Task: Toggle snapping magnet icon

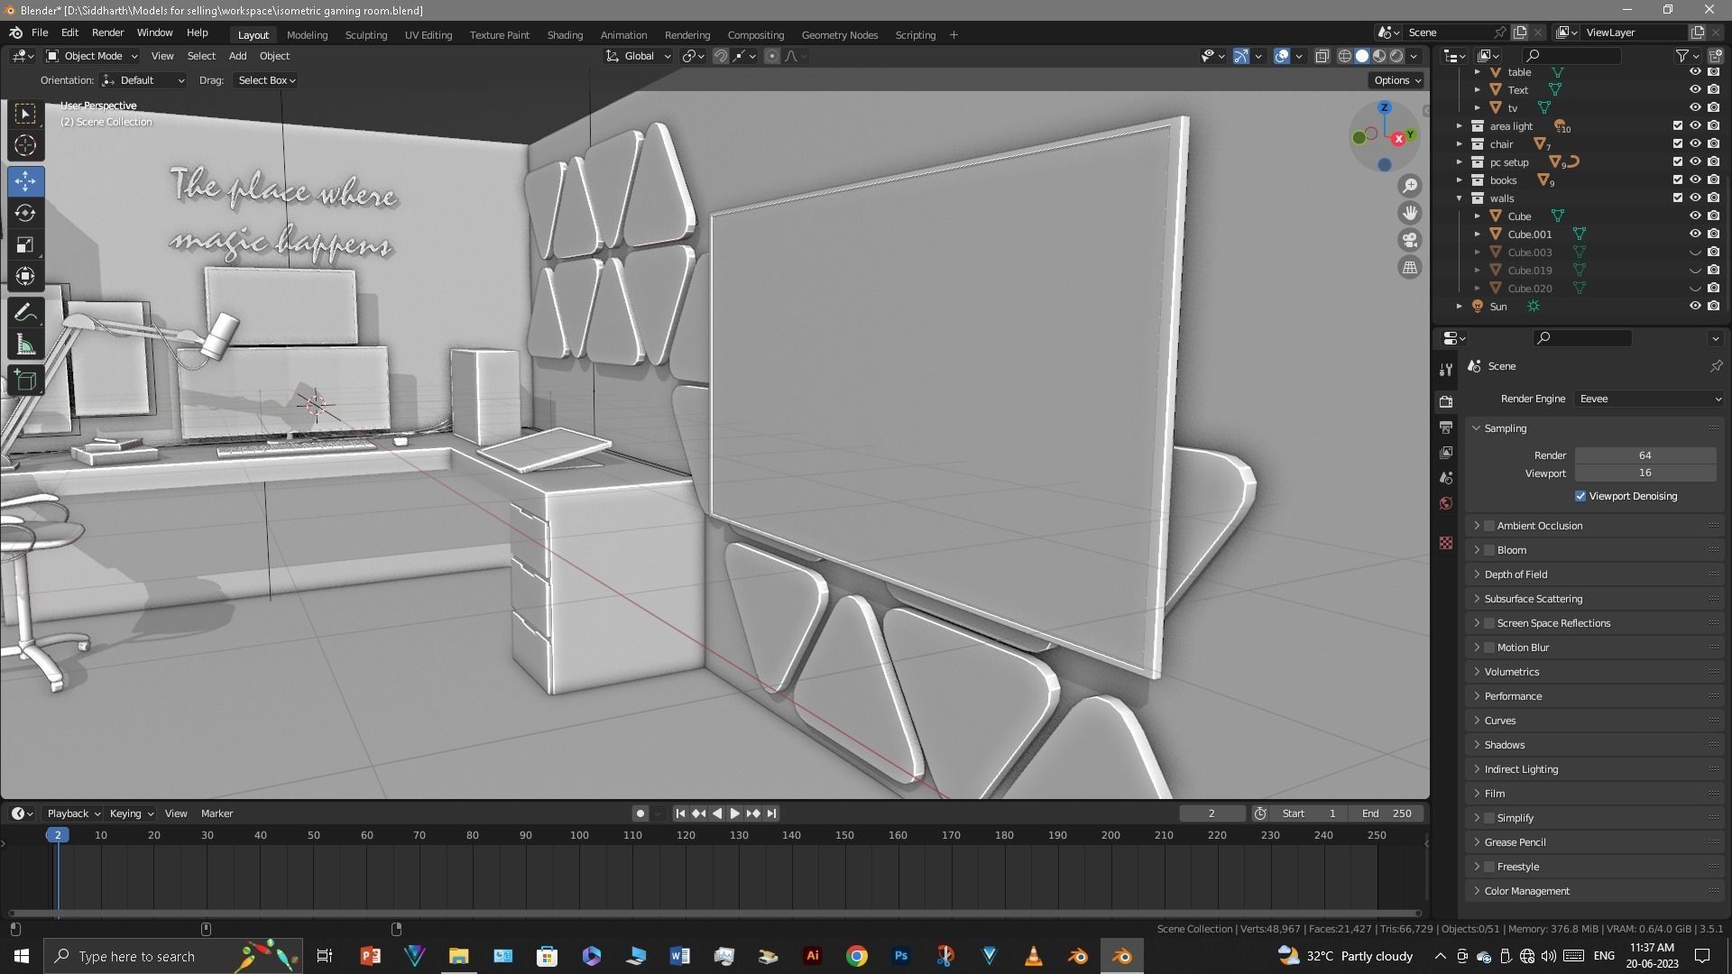Action: pyautogui.click(x=720, y=56)
